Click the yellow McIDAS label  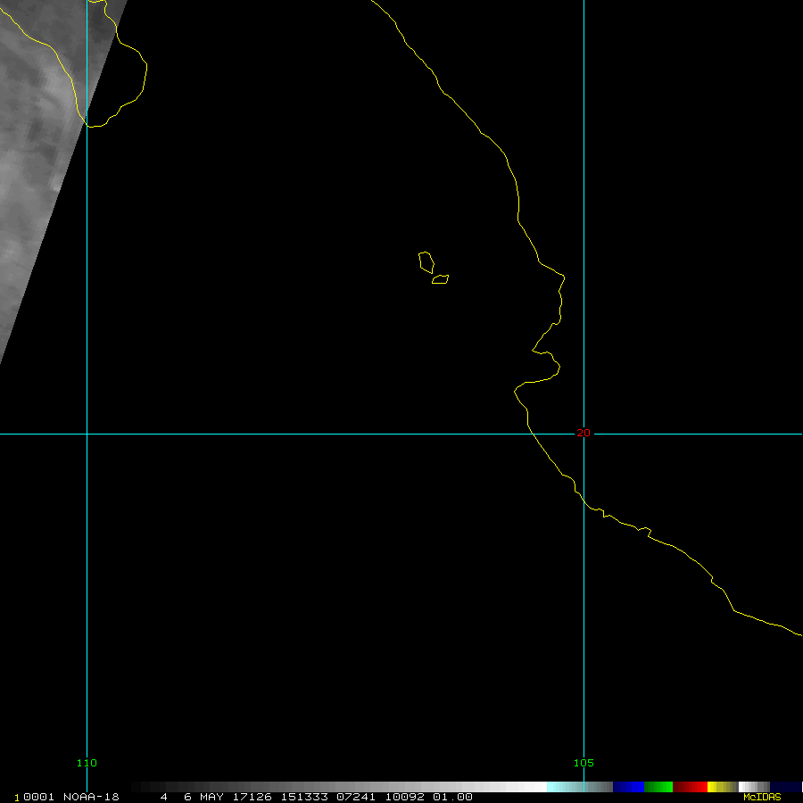762,797
